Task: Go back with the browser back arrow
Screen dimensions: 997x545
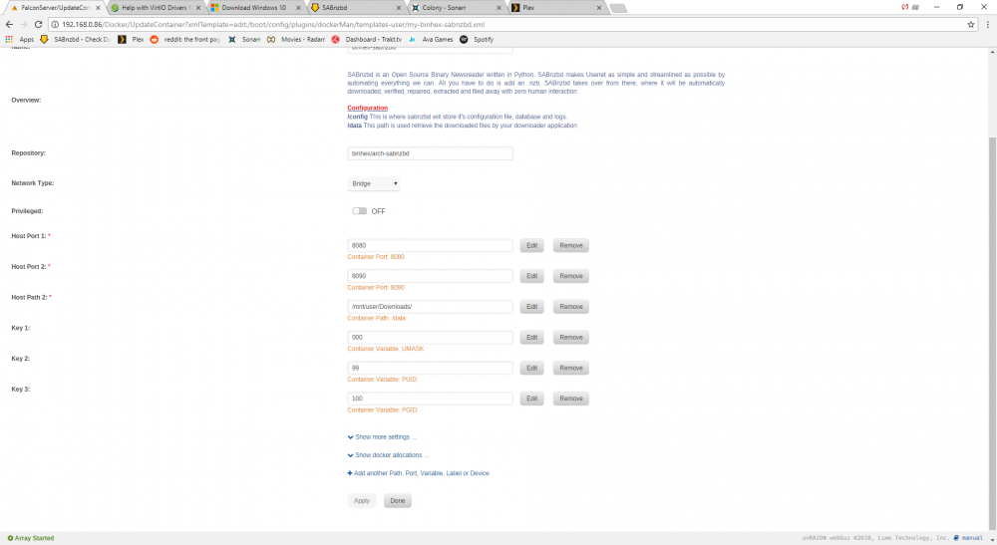Action: 9,24
